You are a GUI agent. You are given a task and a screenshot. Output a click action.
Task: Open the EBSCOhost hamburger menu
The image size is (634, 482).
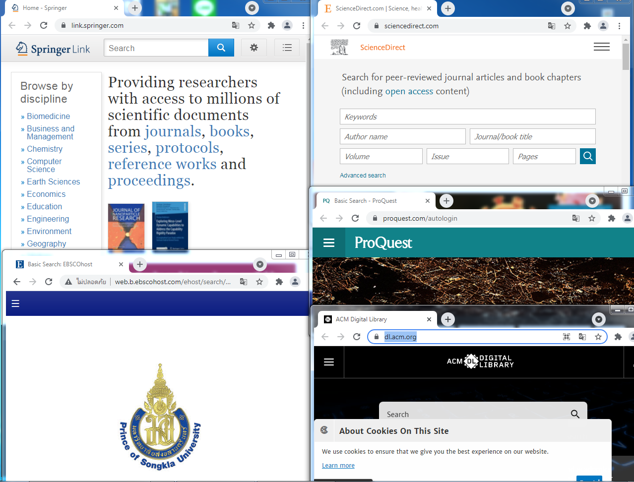15,303
